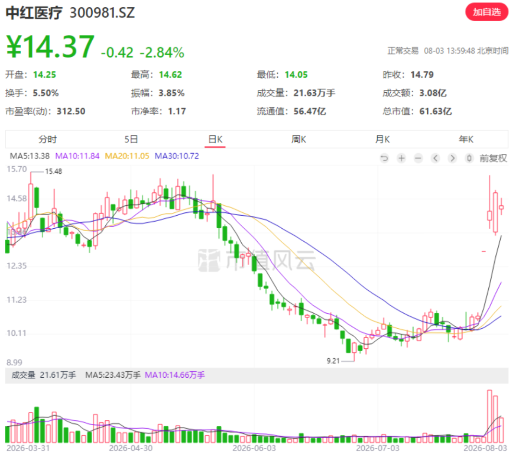This screenshot has width=519, height=456.
Task: Click the latest candlestick at chart's right edge
Action: [x=501, y=208]
